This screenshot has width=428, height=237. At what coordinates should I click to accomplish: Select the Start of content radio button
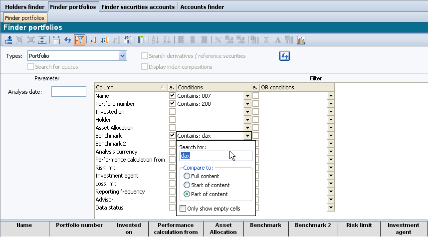tap(187, 185)
